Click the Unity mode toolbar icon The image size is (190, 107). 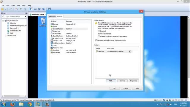[44, 9]
